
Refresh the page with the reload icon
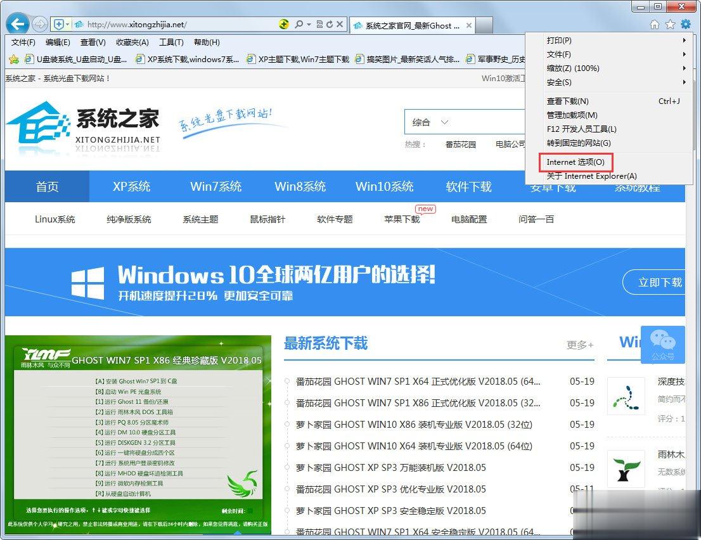pyautogui.click(x=330, y=24)
